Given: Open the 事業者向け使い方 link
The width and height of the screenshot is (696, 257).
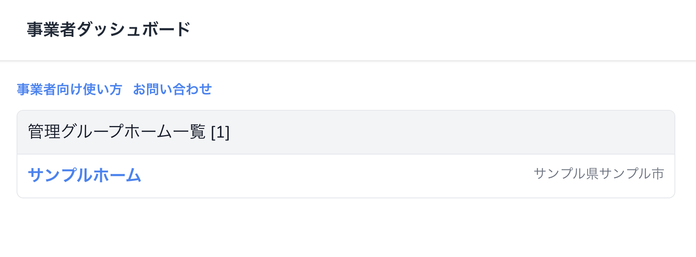Looking at the screenshot, I should [69, 89].
